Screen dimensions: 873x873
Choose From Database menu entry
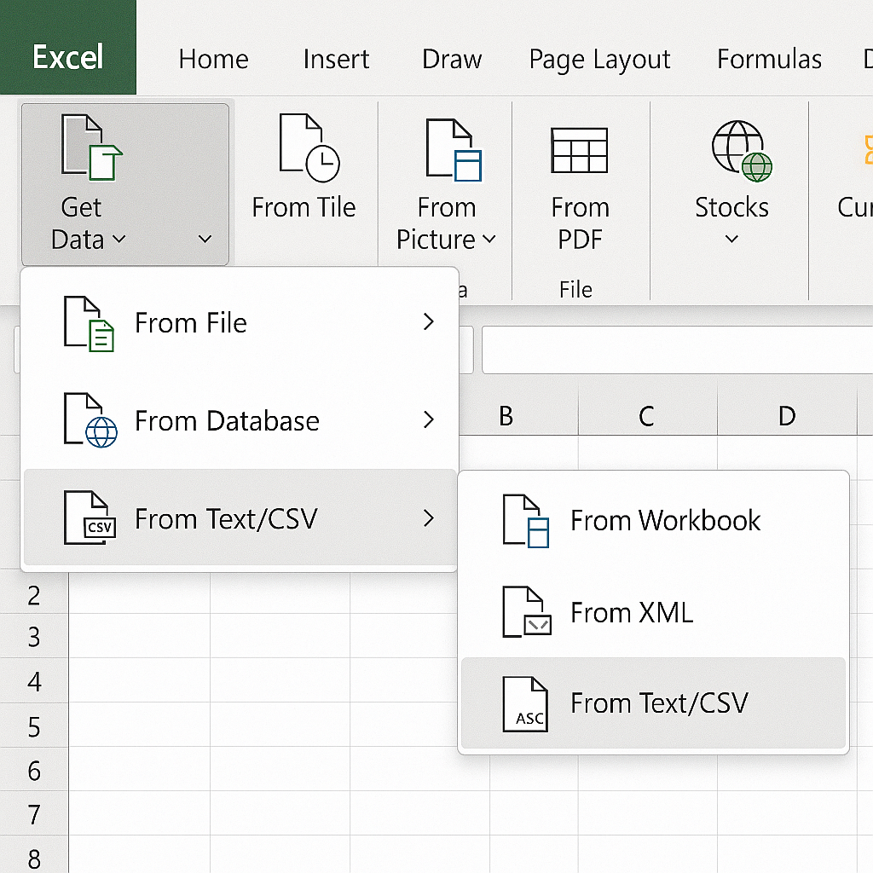tap(240, 420)
